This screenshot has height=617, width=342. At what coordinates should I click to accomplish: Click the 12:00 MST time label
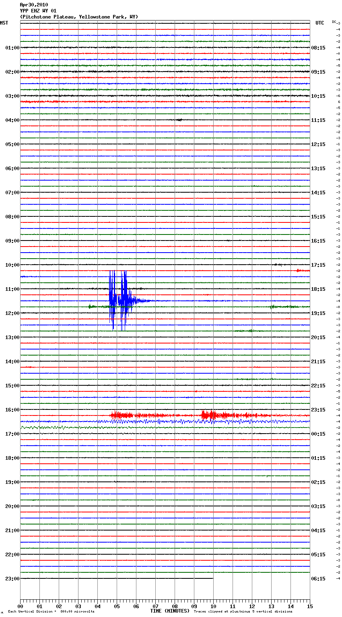coord(12,313)
